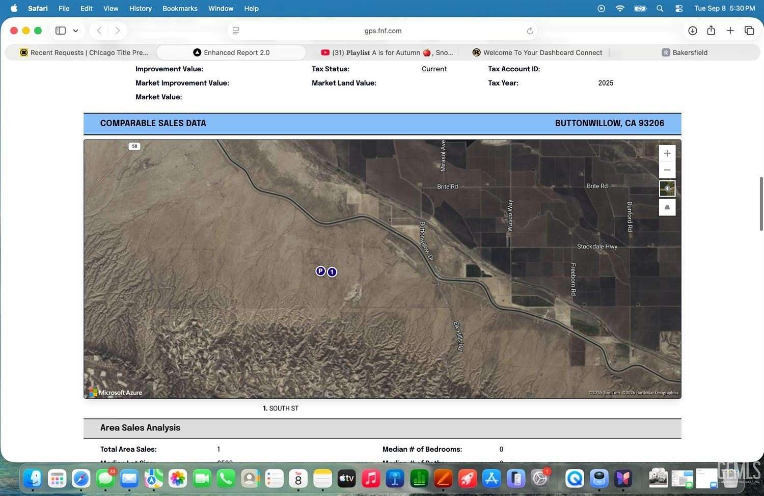Open the File menu
The image size is (764, 496).
[x=64, y=8]
